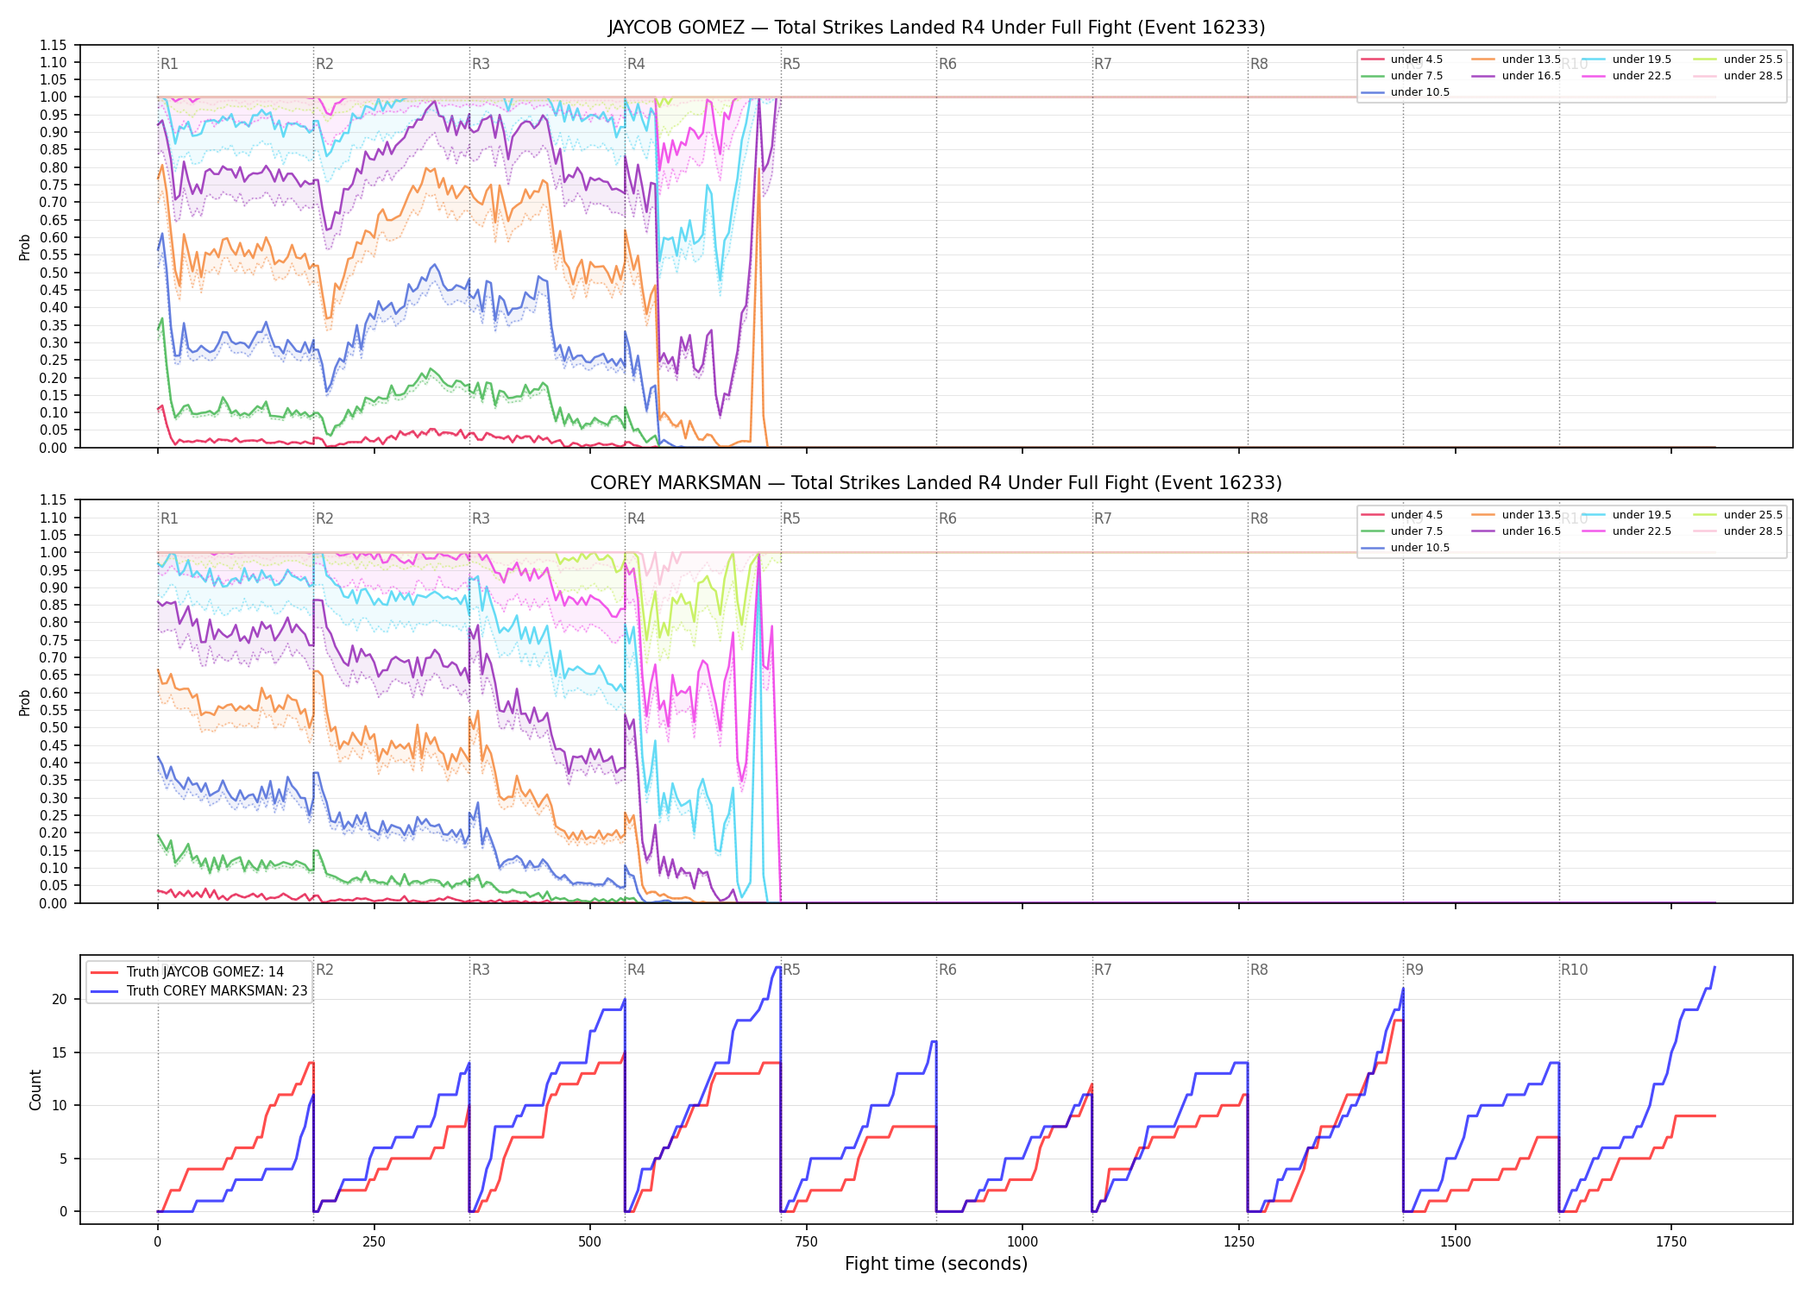Click the x-axis tick label 250
This screenshot has height=1294, width=1812.
(374, 1242)
